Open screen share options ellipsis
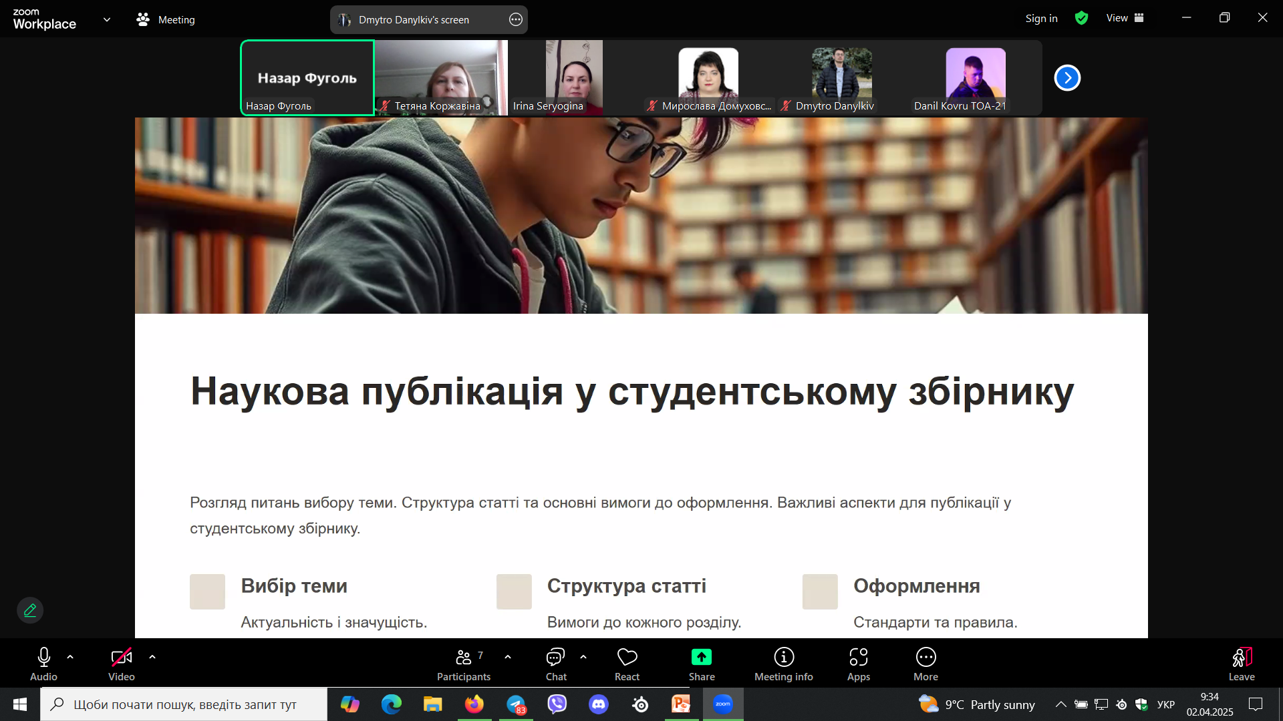Screen dimensions: 1283x721 515,20
